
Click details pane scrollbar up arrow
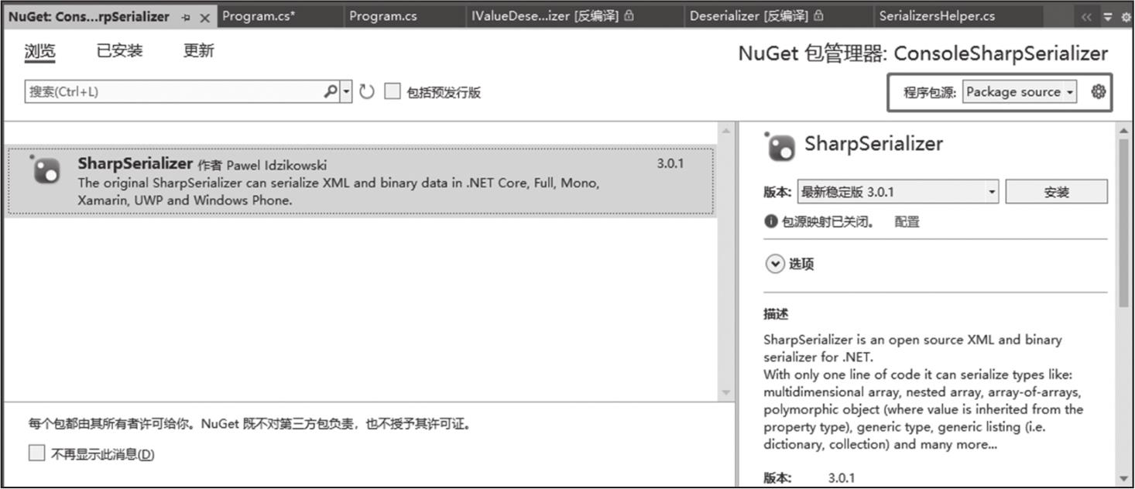point(1123,131)
